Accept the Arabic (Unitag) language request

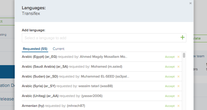click(170, 96)
